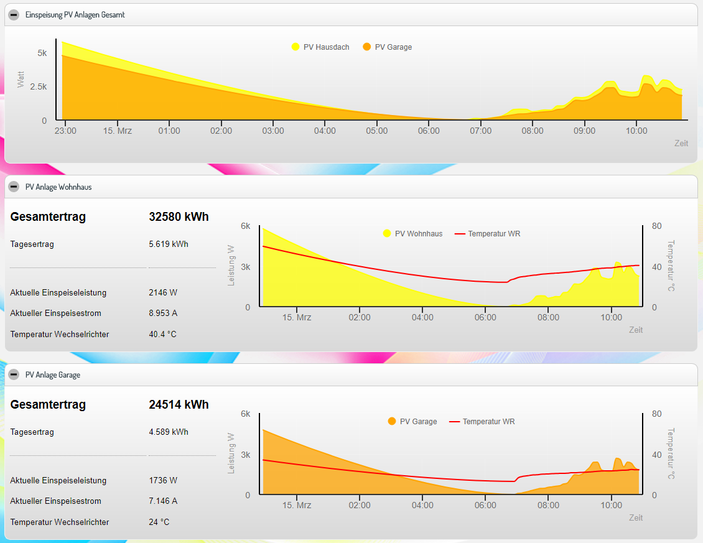This screenshot has width=703, height=543.
Task: Click the Einspeisestrom value 8.953 A
Action: pos(163,313)
